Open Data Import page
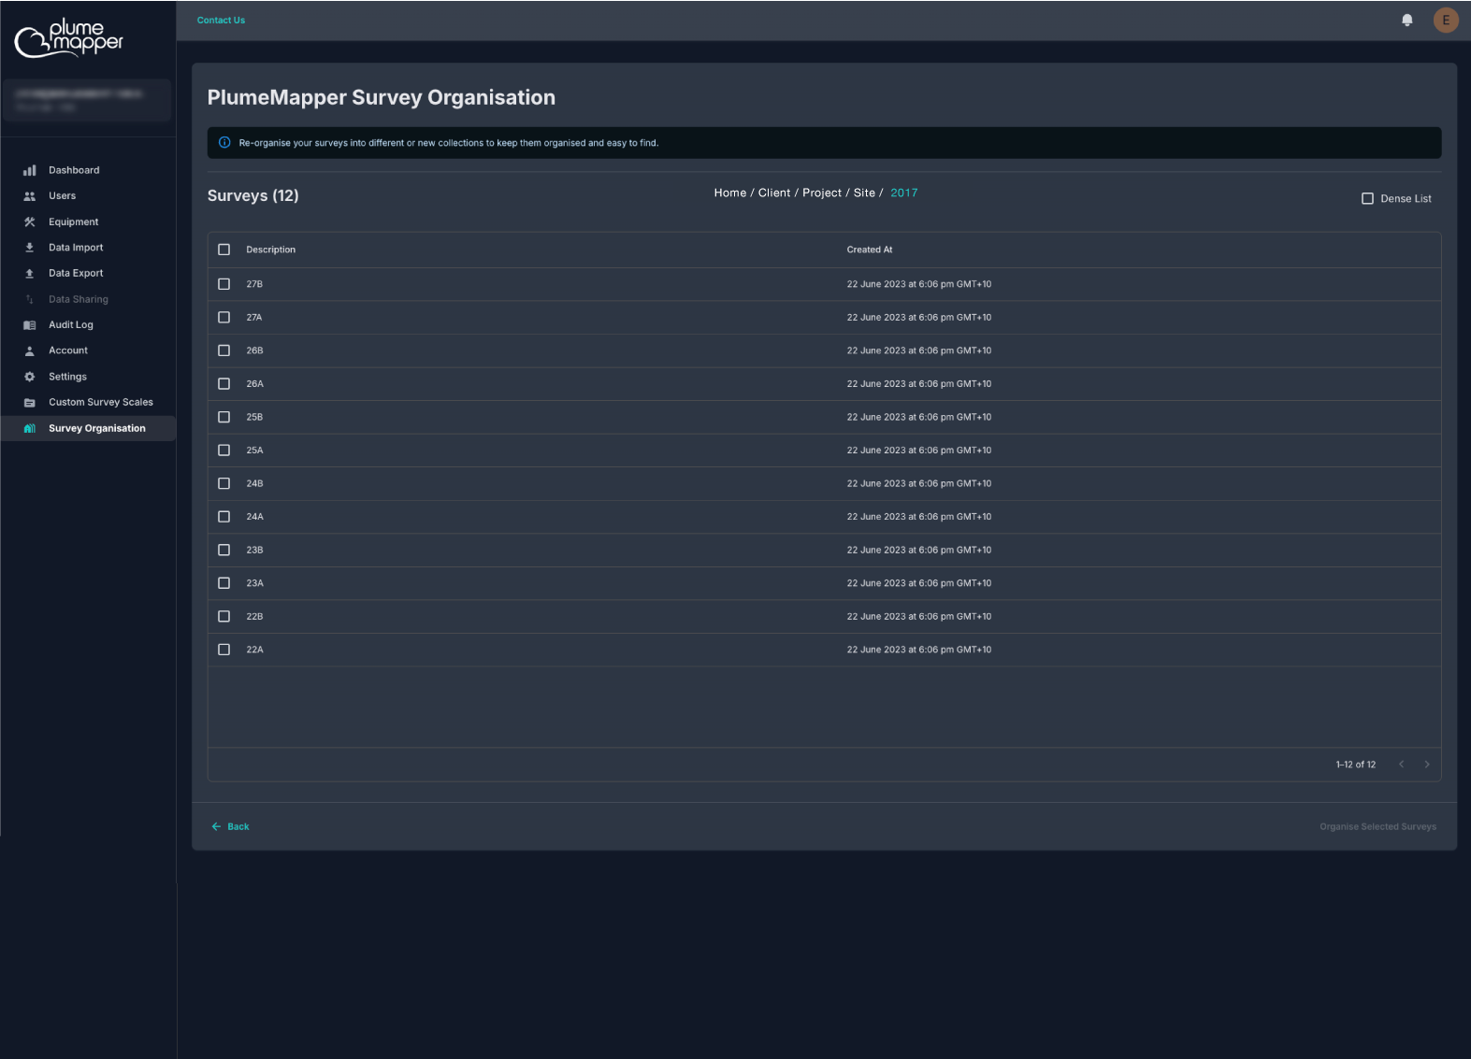1471x1059 pixels. pyautogui.click(x=88, y=248)
